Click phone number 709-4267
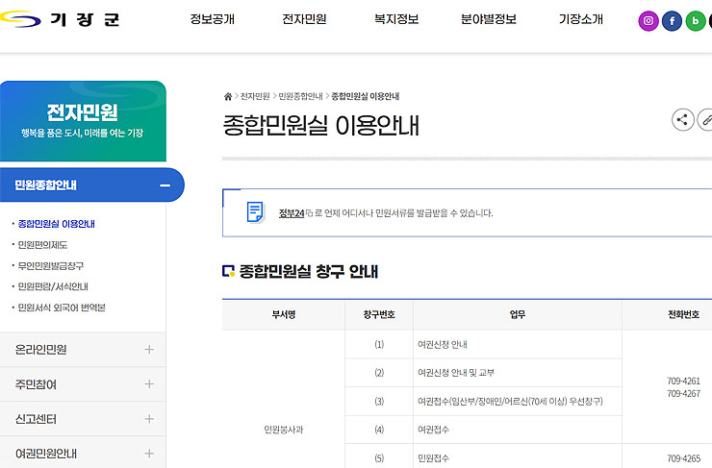The height and width of the screenshot is (468, 712). point(683,394)
